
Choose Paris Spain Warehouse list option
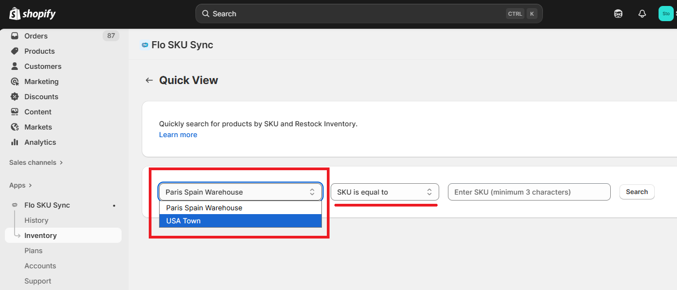tap(241, 208)
